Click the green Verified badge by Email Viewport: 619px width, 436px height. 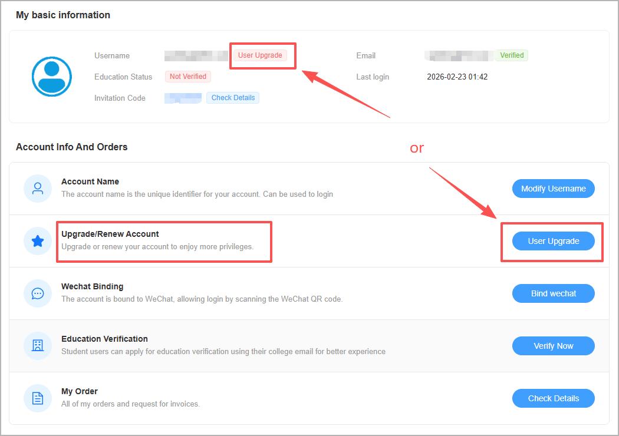point(512,55)
